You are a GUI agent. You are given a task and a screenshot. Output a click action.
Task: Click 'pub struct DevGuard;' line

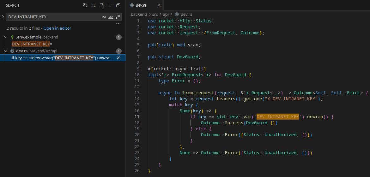coord(174,57)
